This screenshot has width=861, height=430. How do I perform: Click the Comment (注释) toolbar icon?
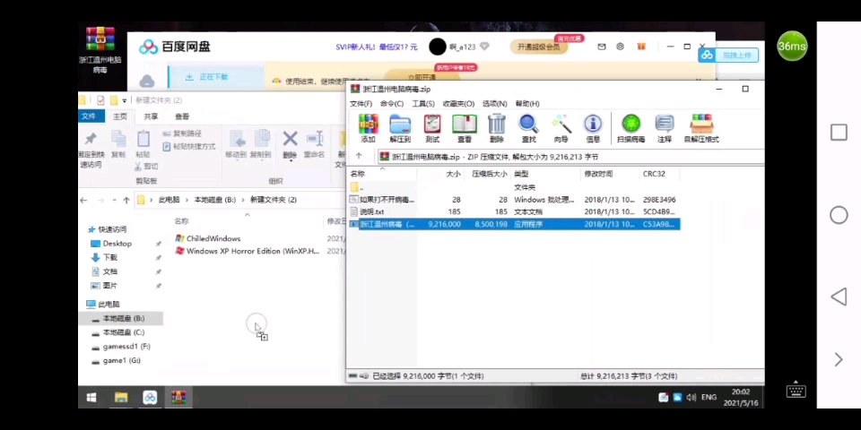click(x=665, y=128)
